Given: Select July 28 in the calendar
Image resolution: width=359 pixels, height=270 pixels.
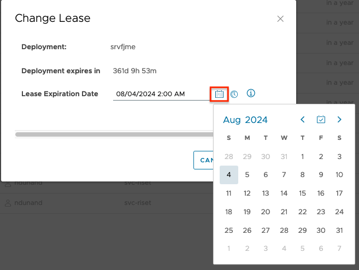Looking at the screenshot, I should 228,157.
